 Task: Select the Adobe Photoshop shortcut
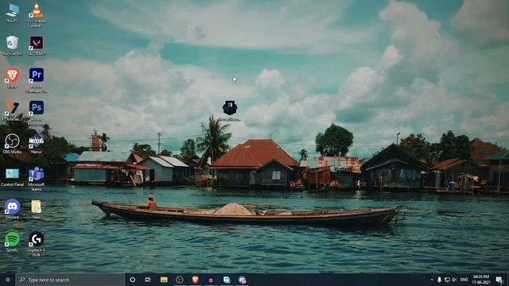pyautogui.click(x=37, y=113)
